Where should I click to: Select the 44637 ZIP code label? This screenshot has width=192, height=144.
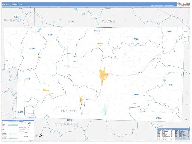(69, 120)
